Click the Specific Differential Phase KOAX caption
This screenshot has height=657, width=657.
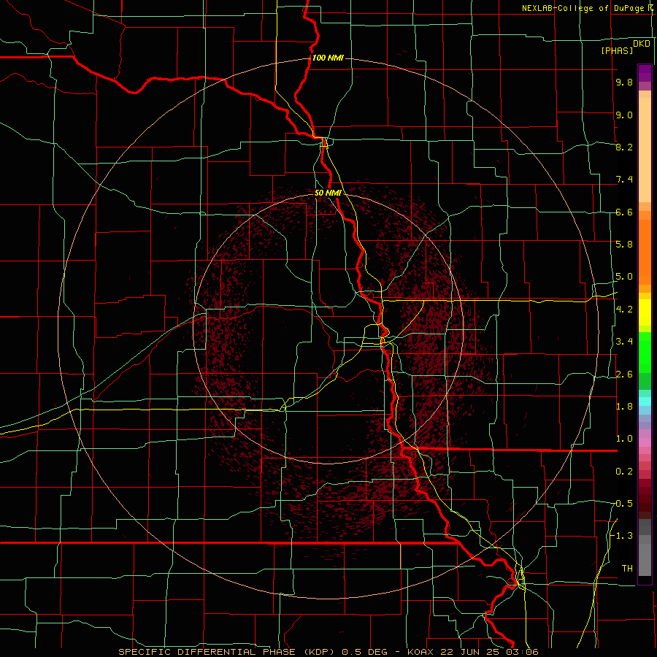pyautogui.click(x=328, y=652)
